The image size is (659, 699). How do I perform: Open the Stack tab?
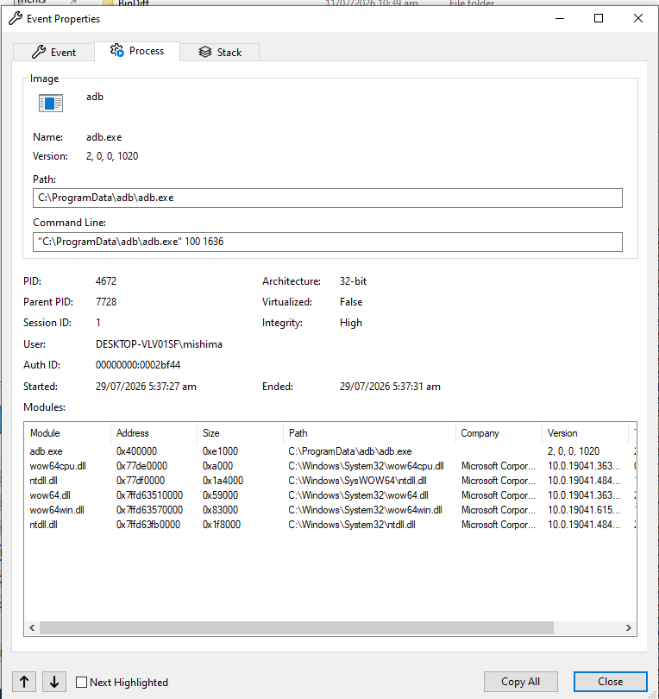[x=220, y=52]
